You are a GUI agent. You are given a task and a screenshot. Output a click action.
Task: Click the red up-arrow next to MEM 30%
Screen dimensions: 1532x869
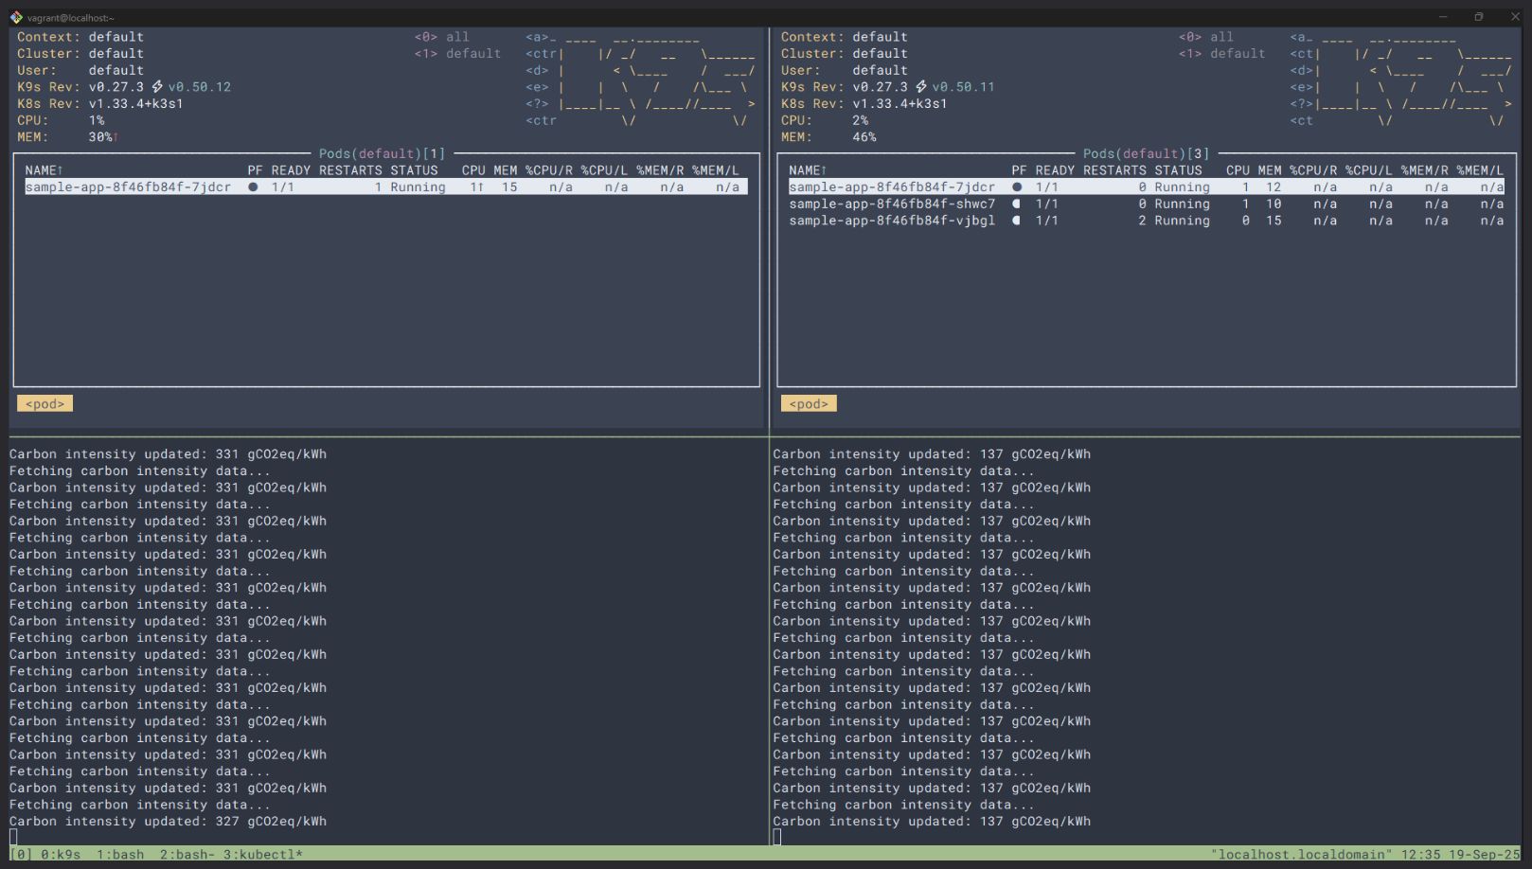pyautogui.click(x=116, y=136)
